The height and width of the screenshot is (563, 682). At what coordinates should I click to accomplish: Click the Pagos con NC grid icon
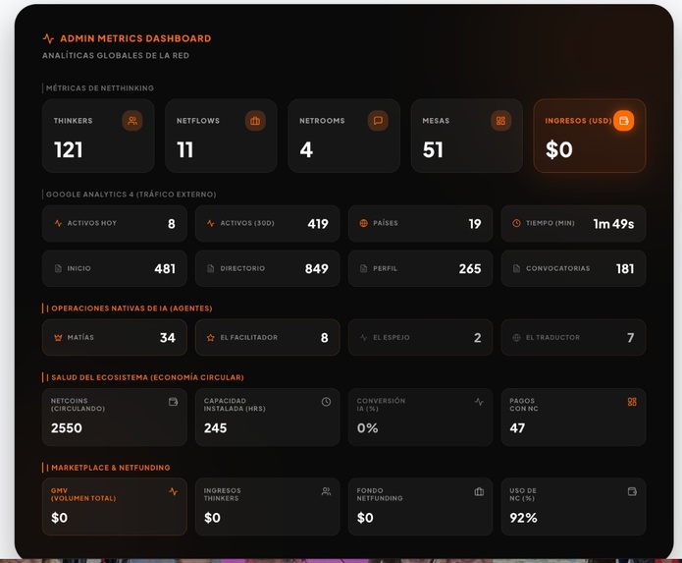pyautogui.click(x=632, y=402)
